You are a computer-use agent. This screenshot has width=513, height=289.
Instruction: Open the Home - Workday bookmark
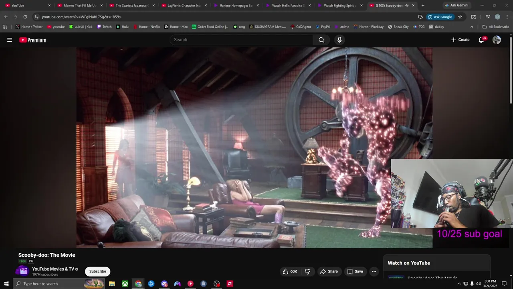coord(368,26)
